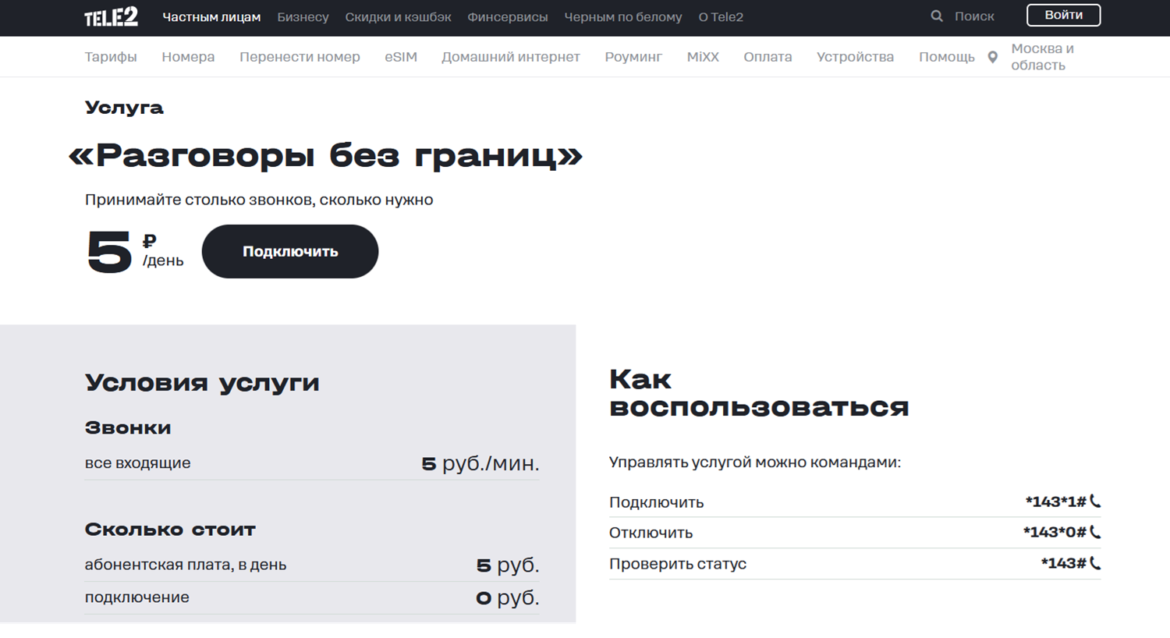Open the Помощь page

tap(947, 57)
